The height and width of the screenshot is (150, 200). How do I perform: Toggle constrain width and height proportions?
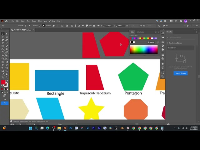click(141, 26)
